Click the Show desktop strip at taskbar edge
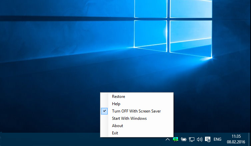 point(250,139)
